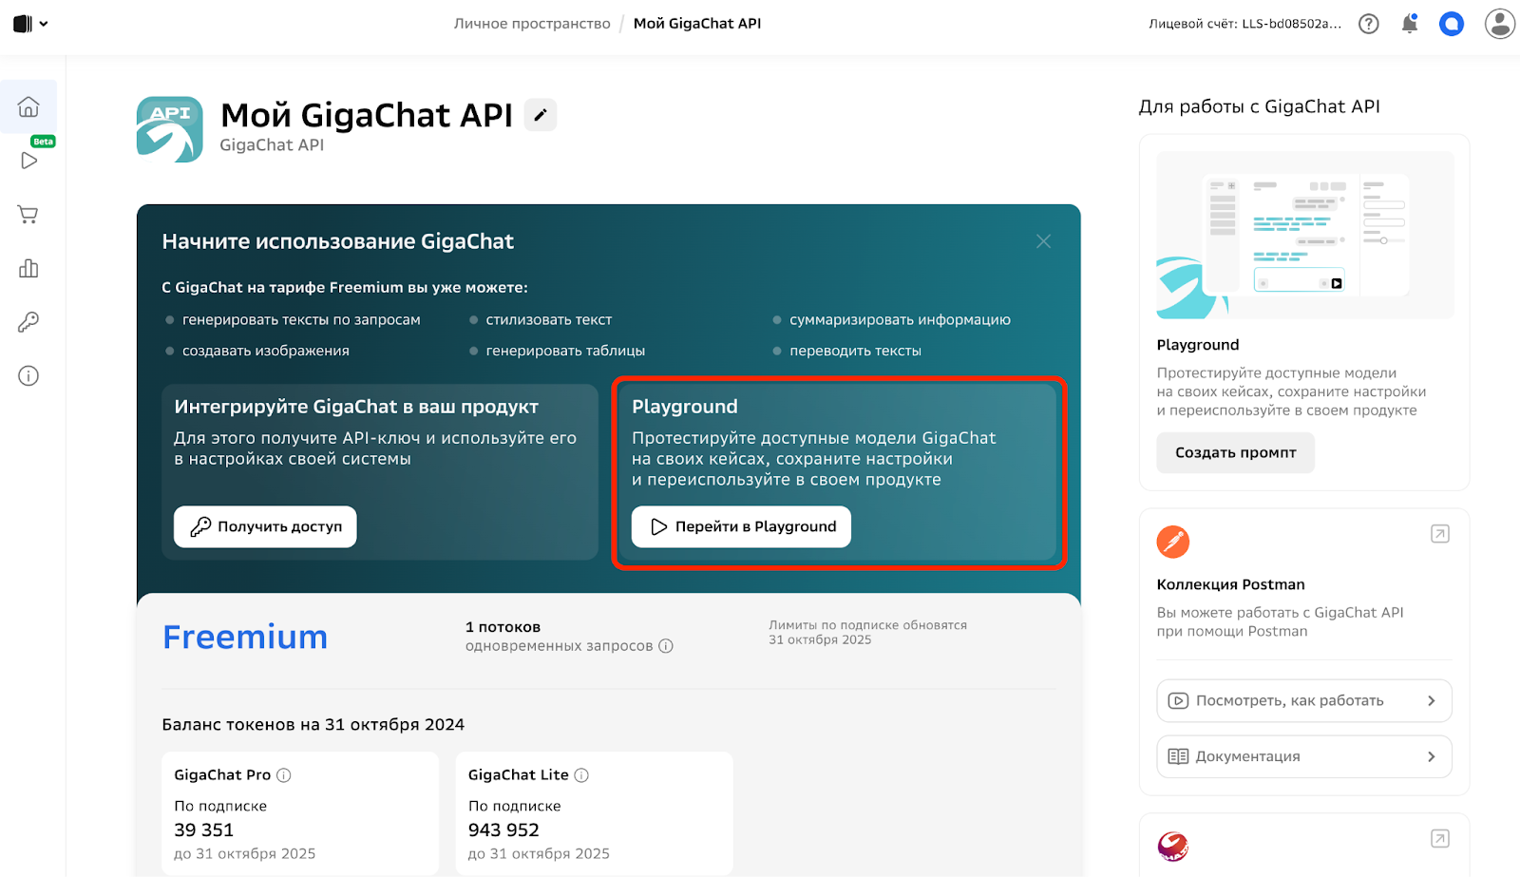Click 'Интегрируйте GigaChat в ваш продукт' heading
The image size is (1520, 877).
(x=356, y=407)
